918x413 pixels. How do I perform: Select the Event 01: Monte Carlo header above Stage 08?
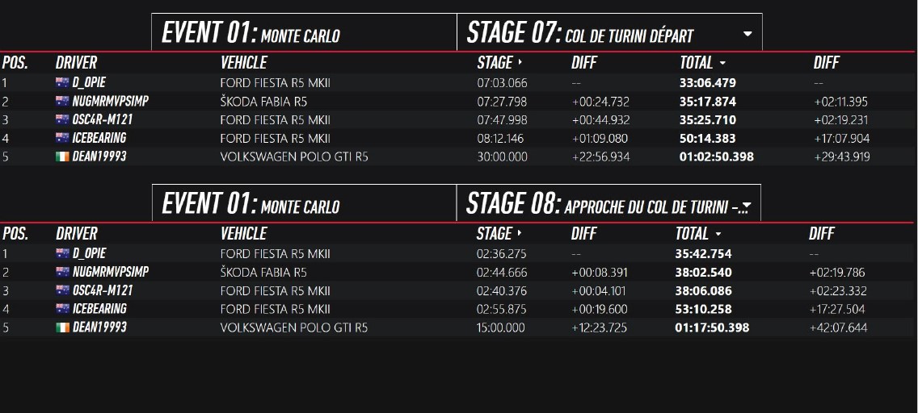pyautogui.click(x=304, y=203)
